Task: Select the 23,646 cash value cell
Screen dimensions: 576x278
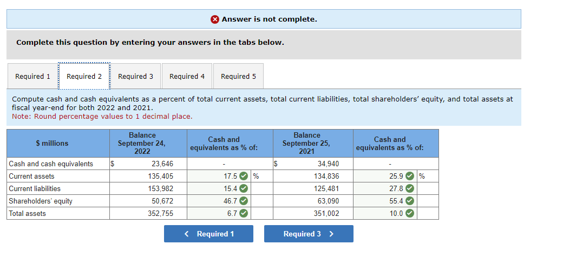Action: tap(148, 164)
